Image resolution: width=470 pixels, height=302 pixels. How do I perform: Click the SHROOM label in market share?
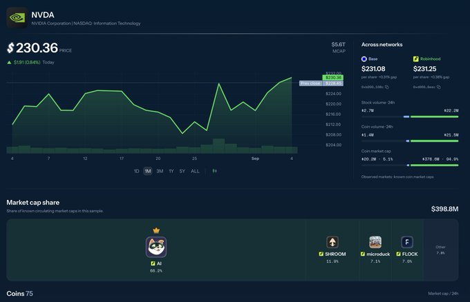coord(335,254)
